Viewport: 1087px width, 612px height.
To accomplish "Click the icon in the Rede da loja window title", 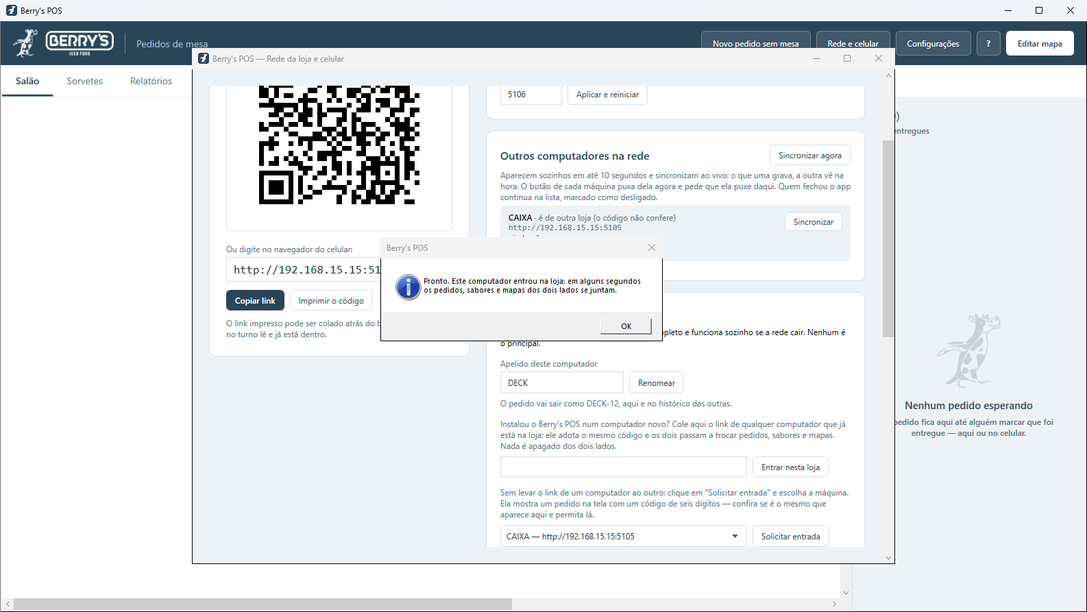I will point(204,58).
